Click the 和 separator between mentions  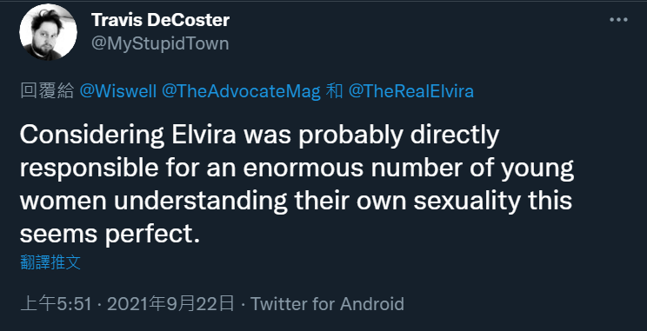[x=334, y=91]
